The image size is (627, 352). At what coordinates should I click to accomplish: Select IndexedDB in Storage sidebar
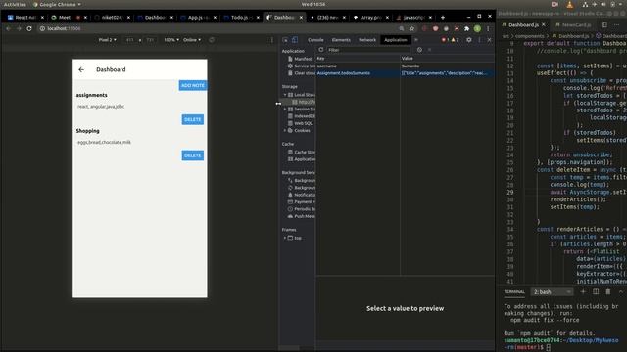click(x=302, y=116)
